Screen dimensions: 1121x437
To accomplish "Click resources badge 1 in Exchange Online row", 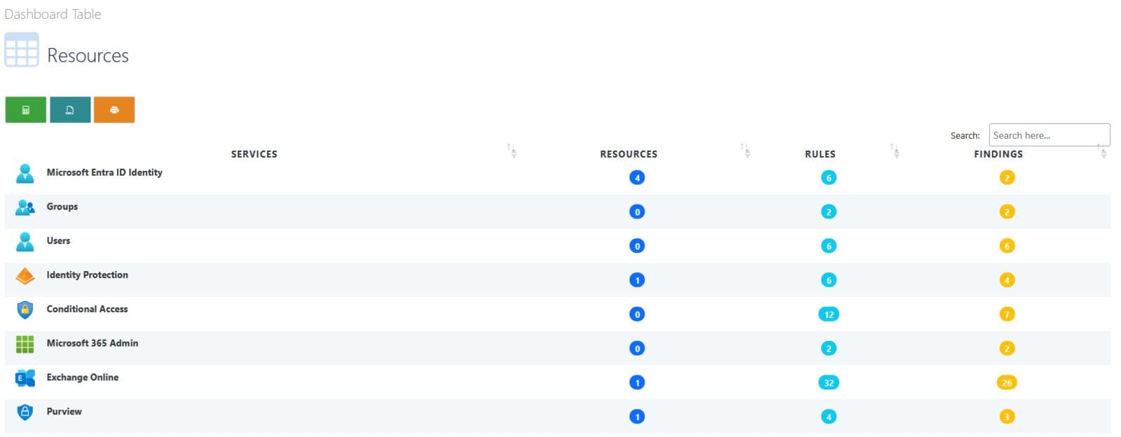I will (x=637, y=382).
